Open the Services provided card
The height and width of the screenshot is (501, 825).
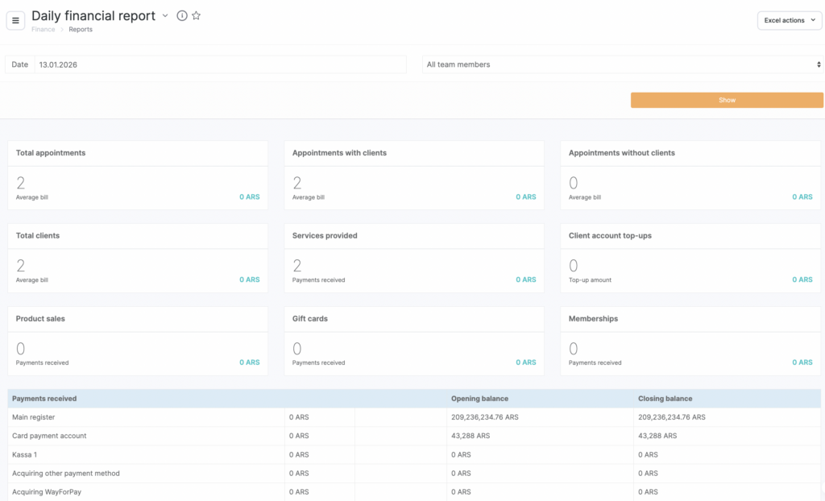[x=414, y=259]
